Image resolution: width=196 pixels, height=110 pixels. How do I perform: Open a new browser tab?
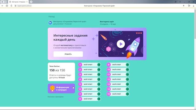(31, 2)
